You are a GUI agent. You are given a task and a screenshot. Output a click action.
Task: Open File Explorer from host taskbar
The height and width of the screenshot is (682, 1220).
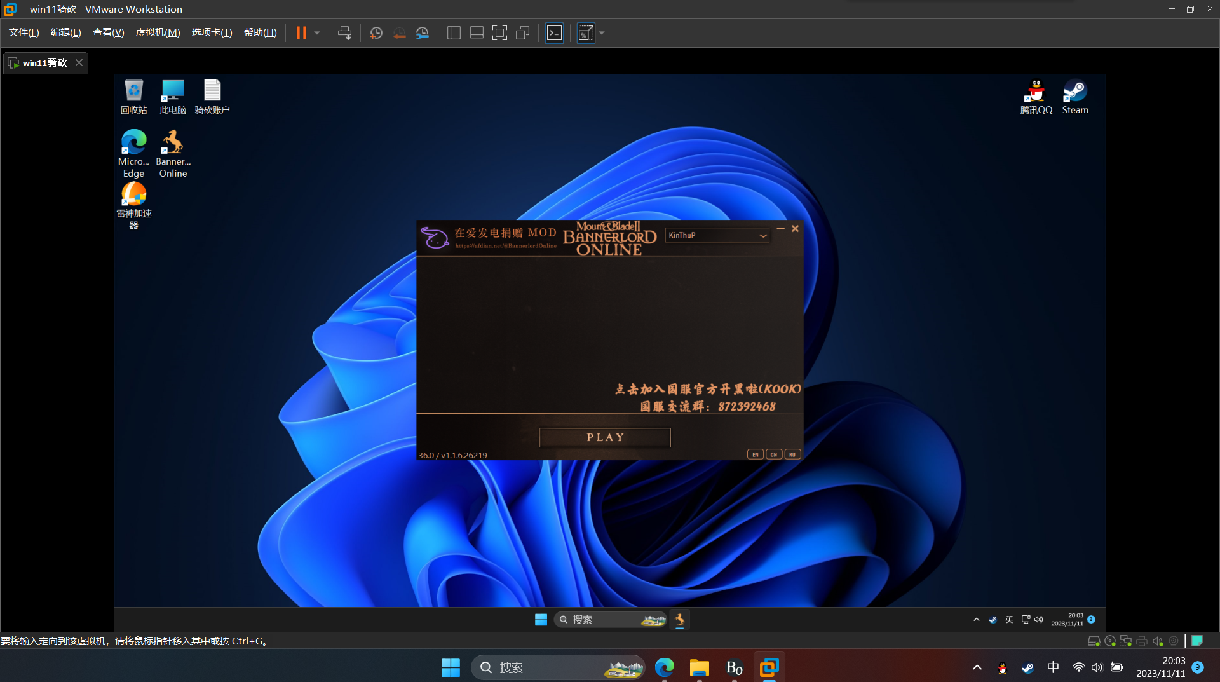tap(699, 667)
